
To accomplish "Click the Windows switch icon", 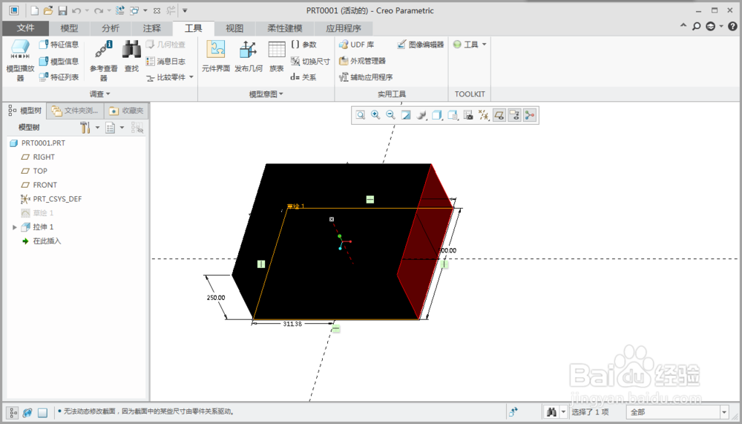I will (134, 10).
